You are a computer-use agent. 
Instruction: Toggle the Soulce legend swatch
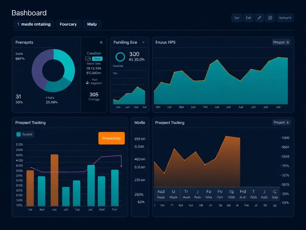(19, 134)
